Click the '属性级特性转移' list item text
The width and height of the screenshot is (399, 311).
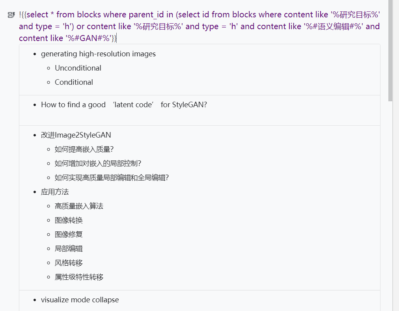[x=79, y=277]
